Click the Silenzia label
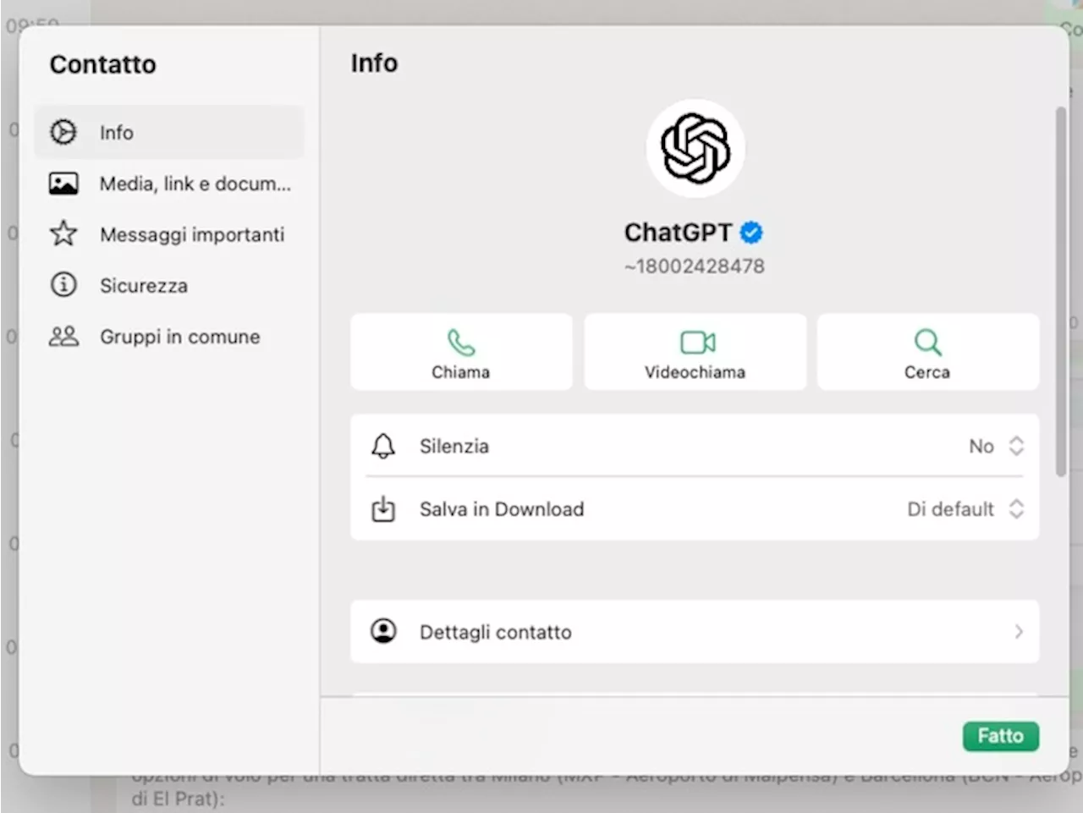The image size is (1083, 813). (x=454, y=446)
